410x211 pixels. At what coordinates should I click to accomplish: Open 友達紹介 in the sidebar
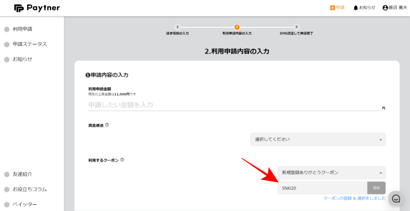22,174
